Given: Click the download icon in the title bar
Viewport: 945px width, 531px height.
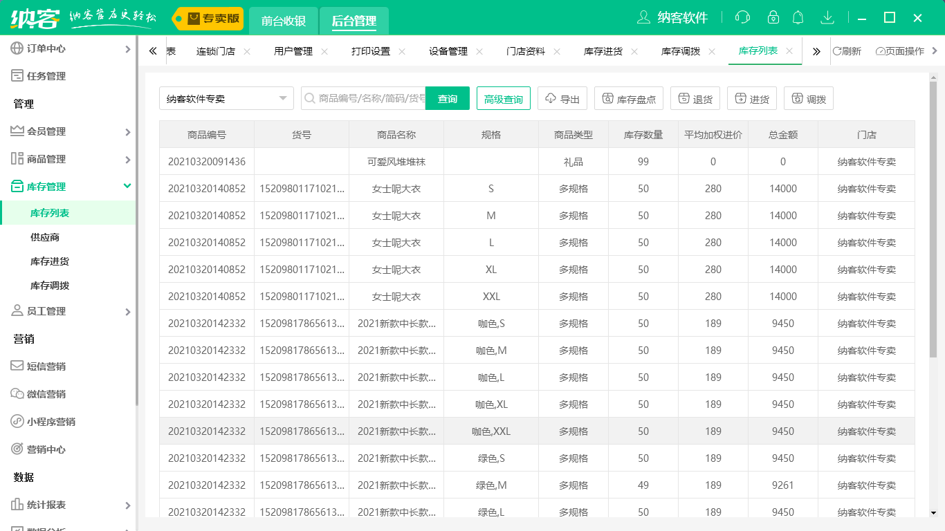Looking at the screenshot, I should (x=827, y=17).
